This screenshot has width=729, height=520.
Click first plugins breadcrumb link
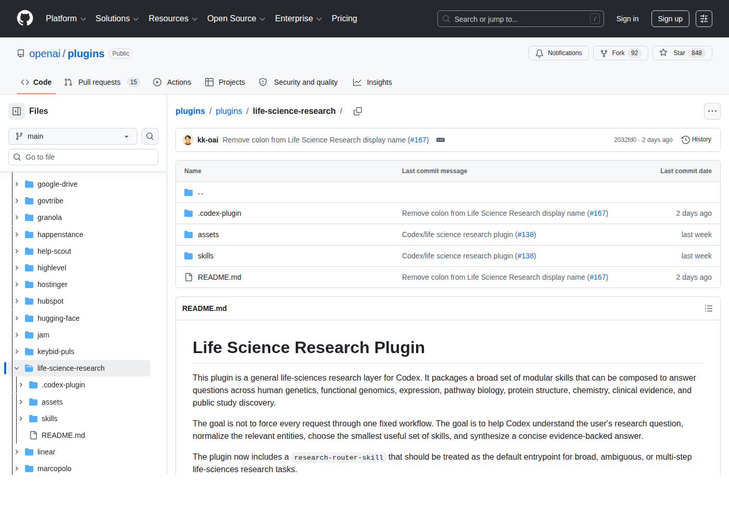pos(190,111)
